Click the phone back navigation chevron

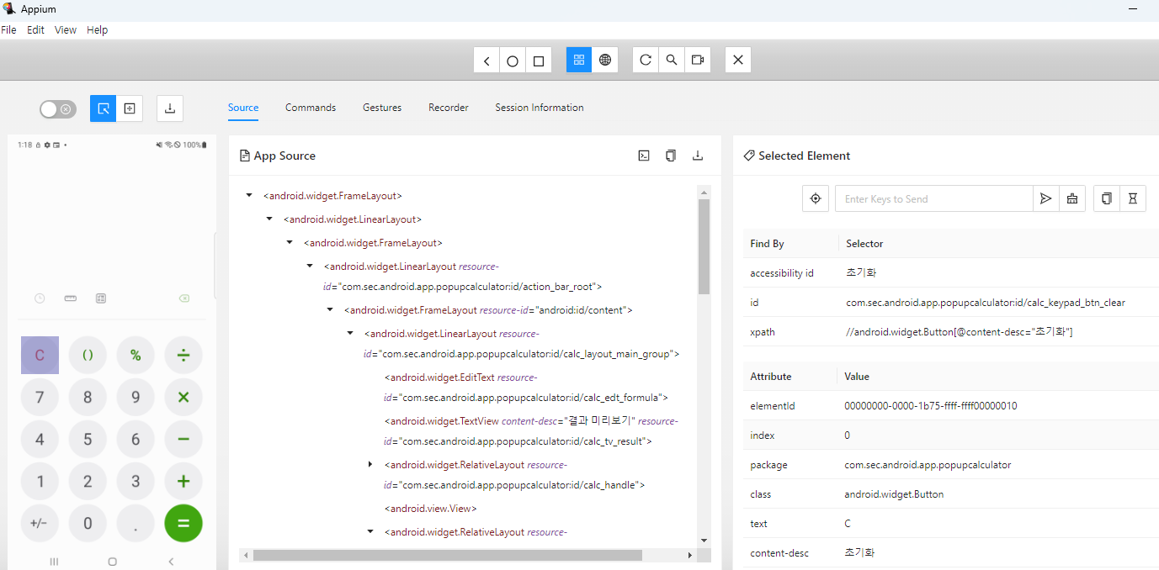(172, 561)
